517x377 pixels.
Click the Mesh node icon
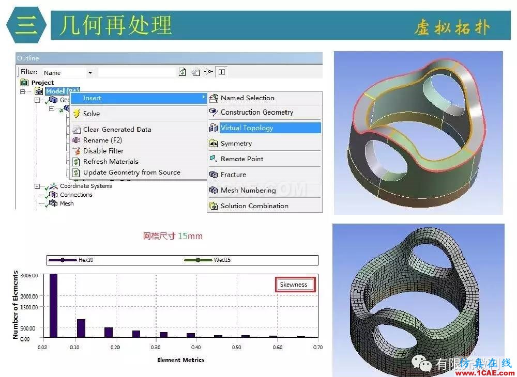coord(53,203)
